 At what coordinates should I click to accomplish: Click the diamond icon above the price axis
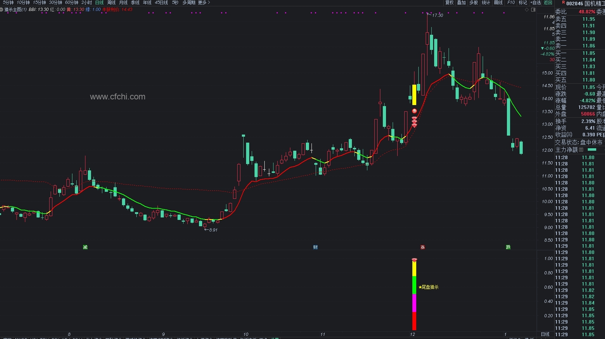[527, 10]
